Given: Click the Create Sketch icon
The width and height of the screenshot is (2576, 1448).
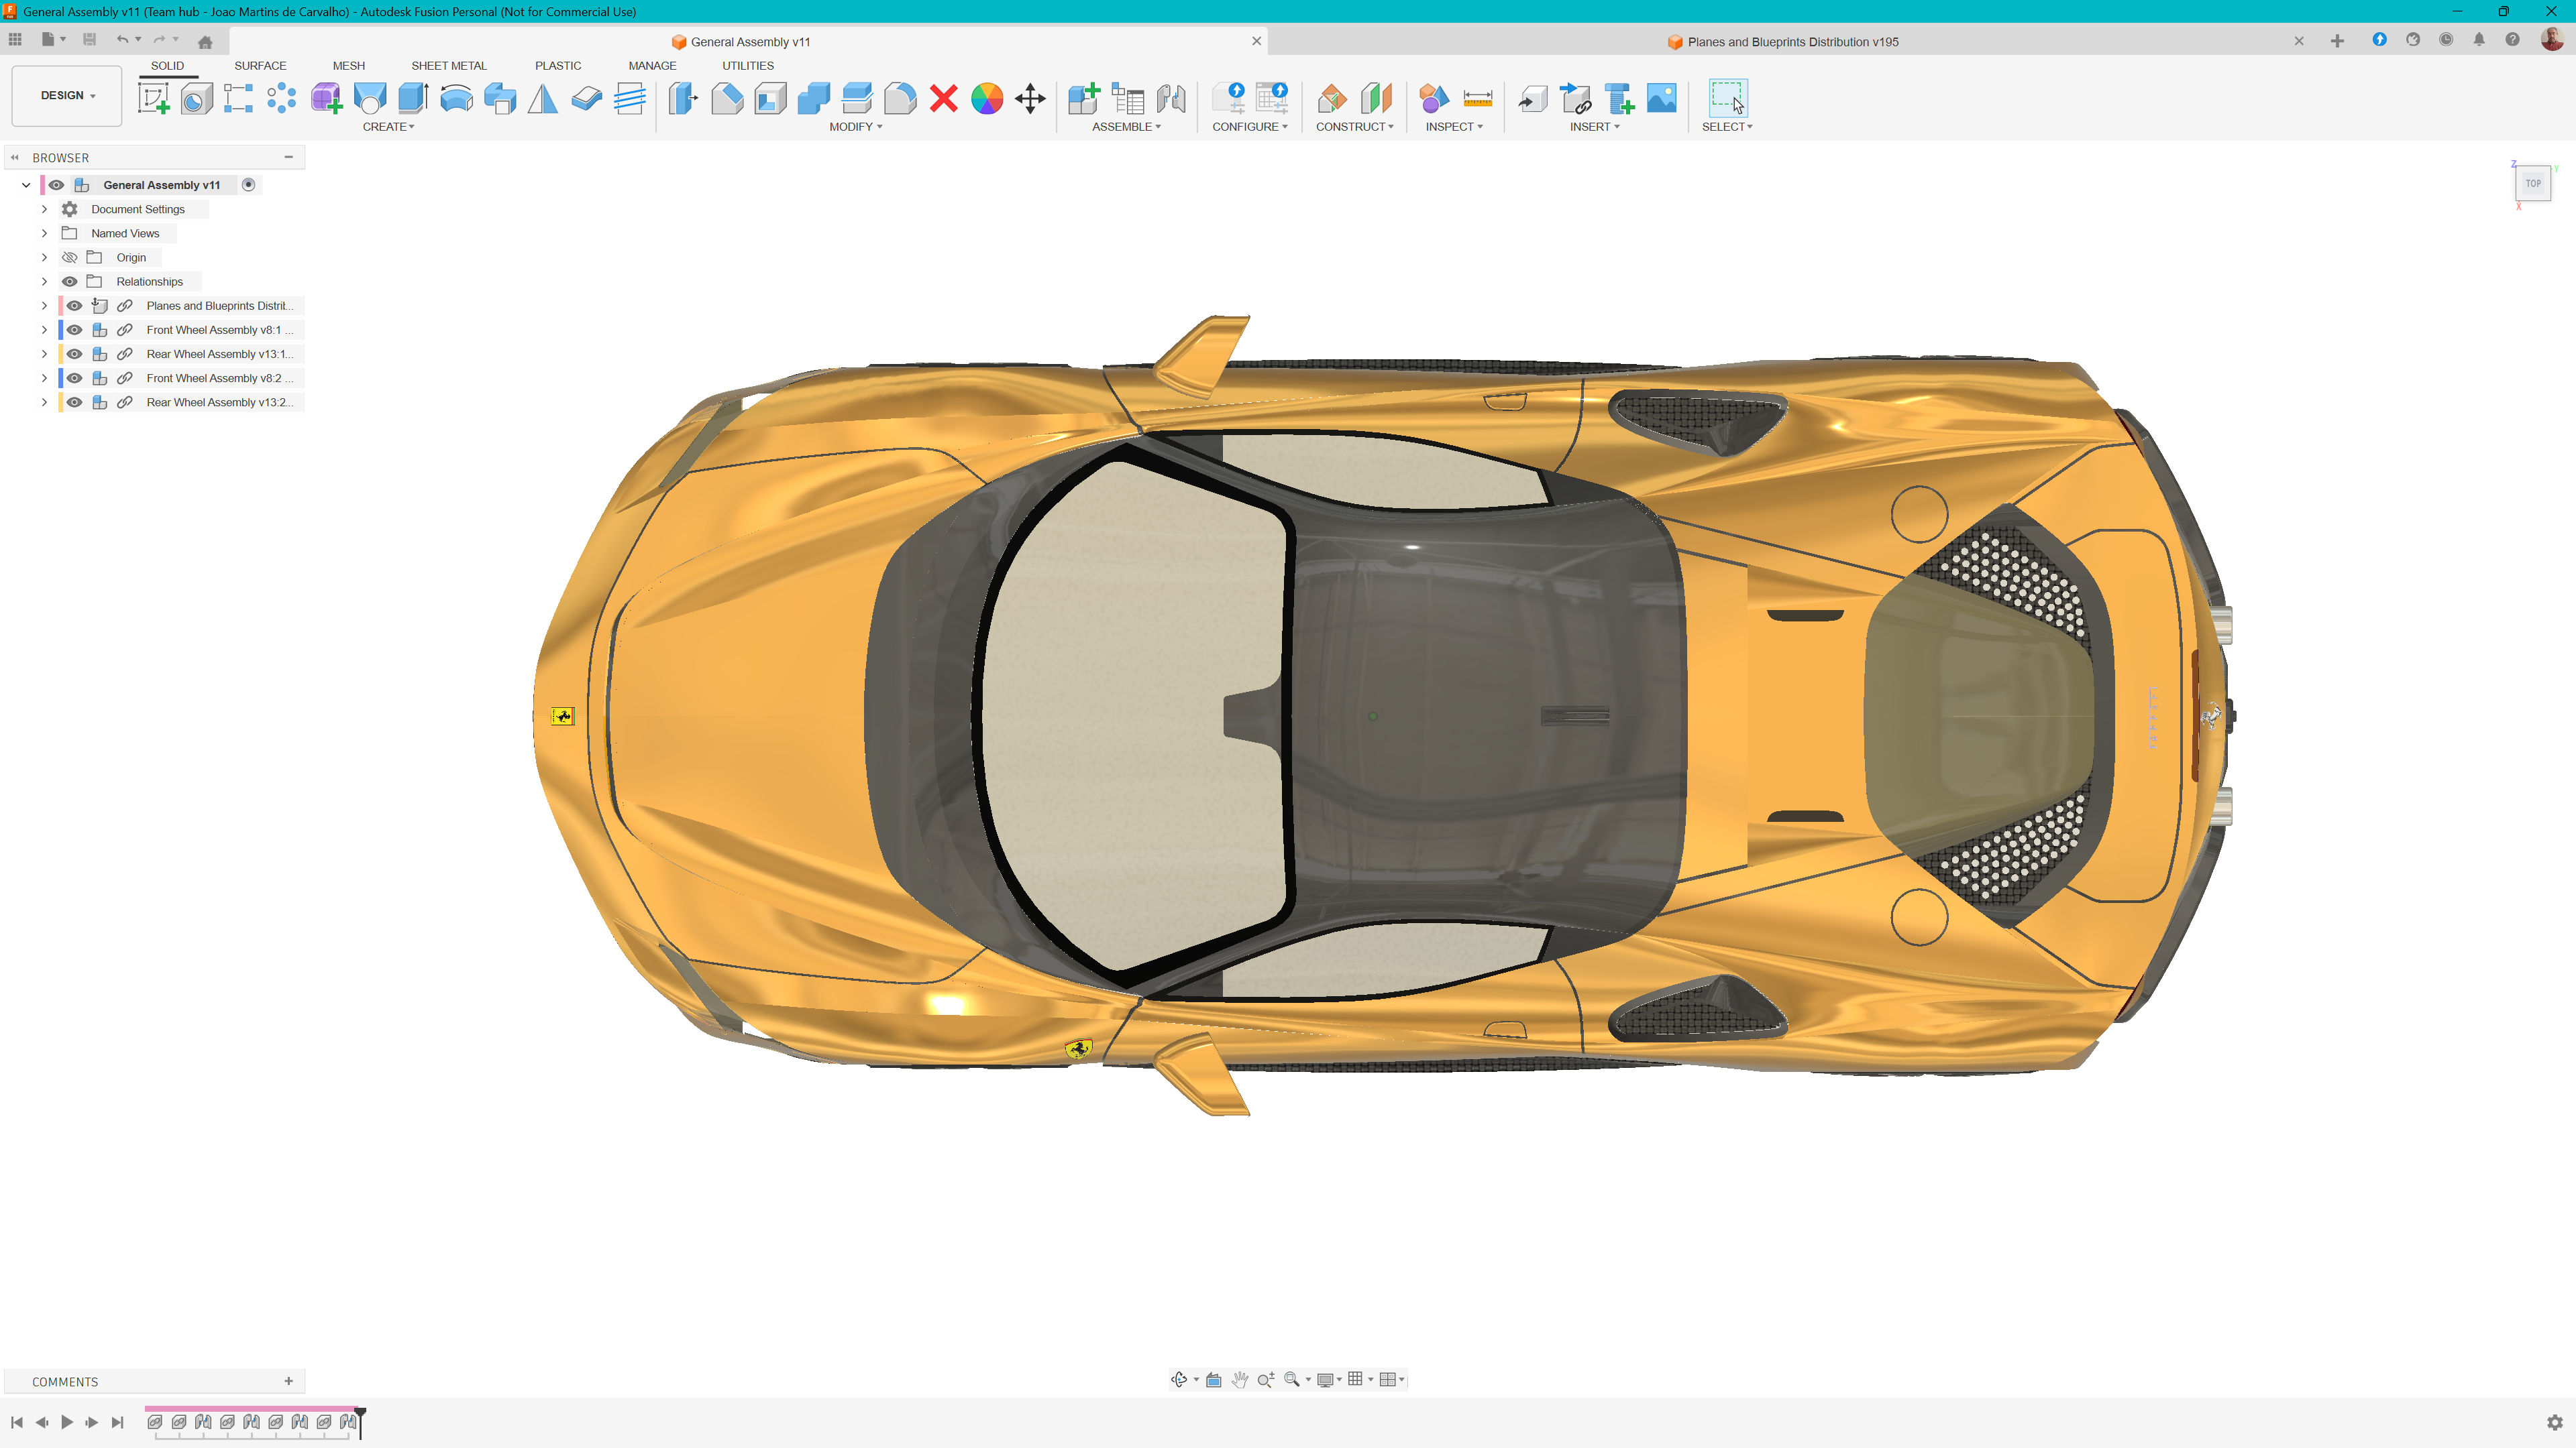Looking at the screenshot, I should [x=153, y=98].
